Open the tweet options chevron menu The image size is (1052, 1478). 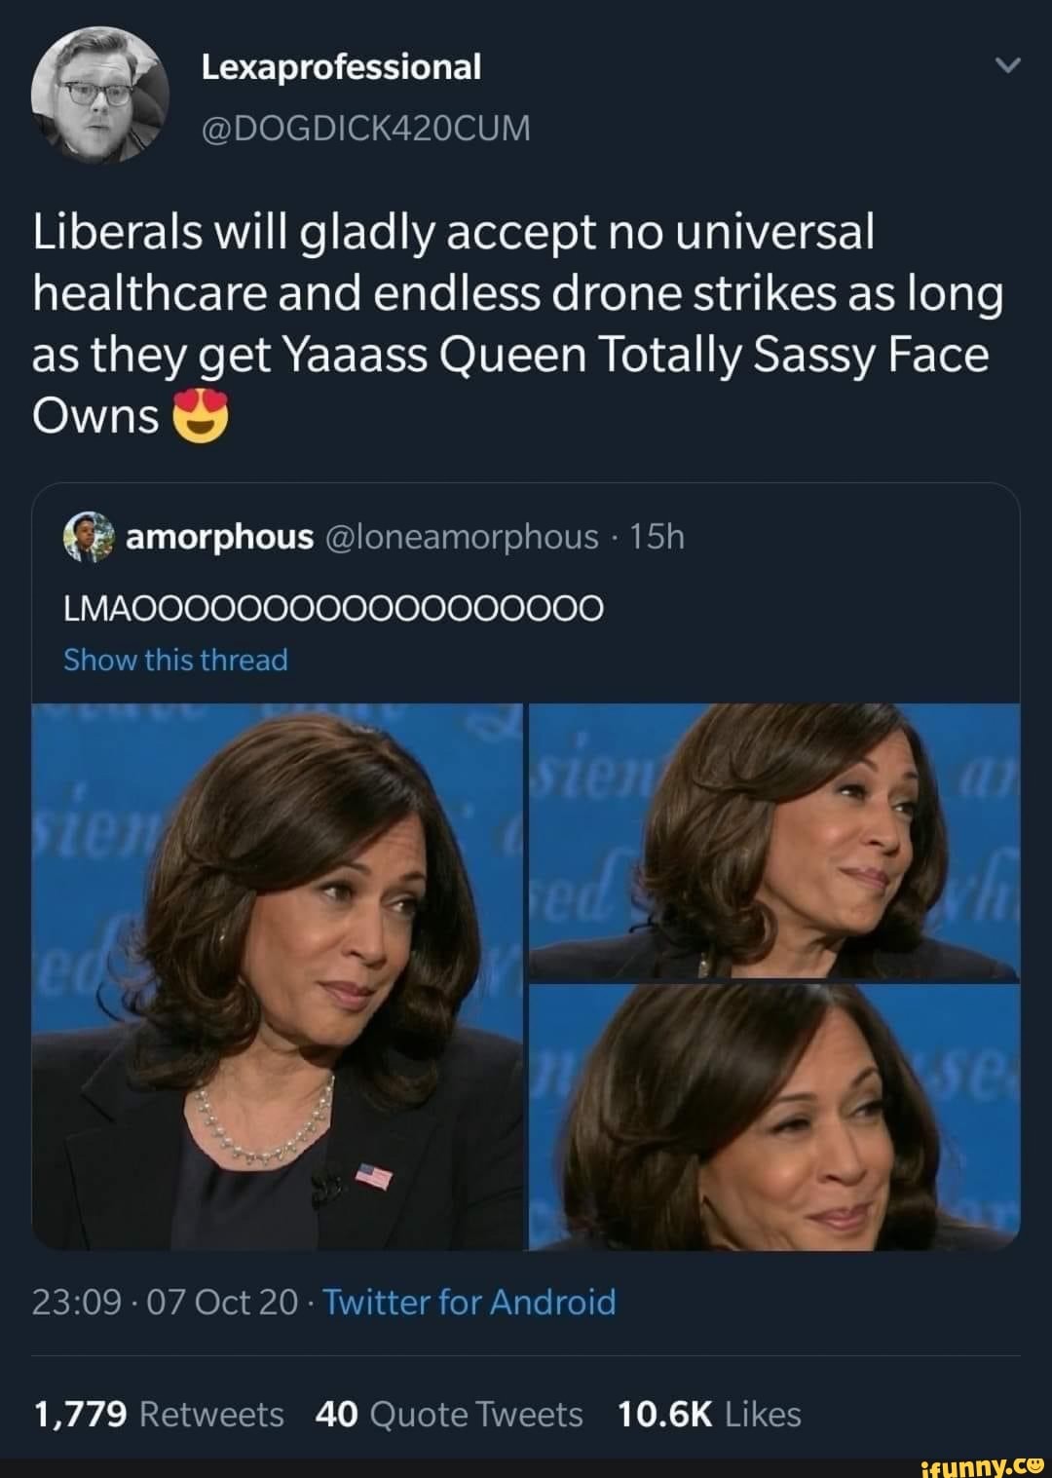point(1008,67)
